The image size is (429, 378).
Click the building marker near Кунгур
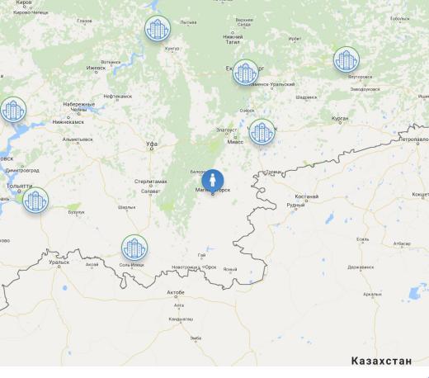pyautogui.click(x=158, y=29)
